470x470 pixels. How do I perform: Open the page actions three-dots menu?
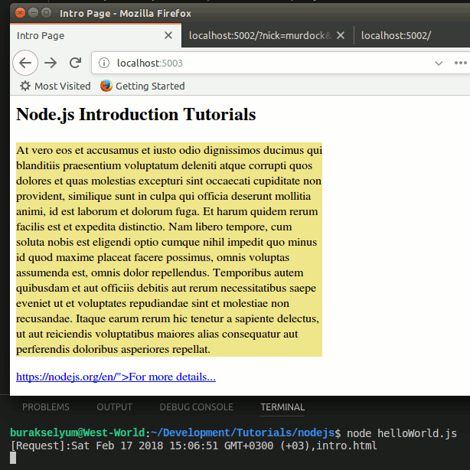(x=460, y=63)
